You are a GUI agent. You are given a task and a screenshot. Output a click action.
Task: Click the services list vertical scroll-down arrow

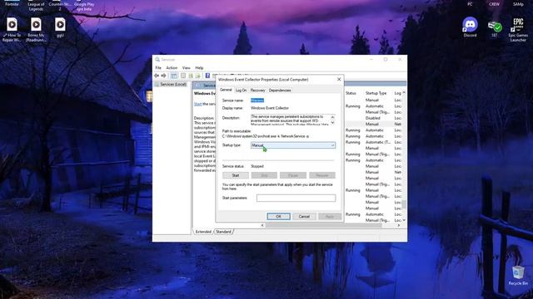coord(404,220)
